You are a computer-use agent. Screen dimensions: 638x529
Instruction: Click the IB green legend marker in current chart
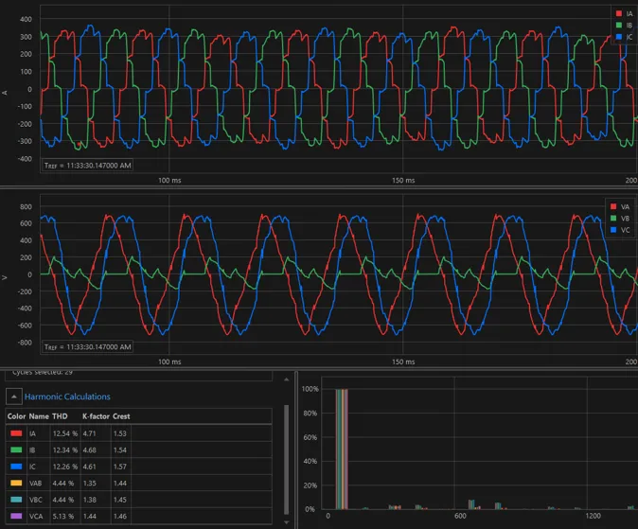[619, 25]
